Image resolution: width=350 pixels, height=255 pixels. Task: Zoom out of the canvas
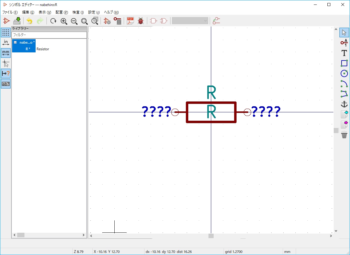tap(74, 21)
